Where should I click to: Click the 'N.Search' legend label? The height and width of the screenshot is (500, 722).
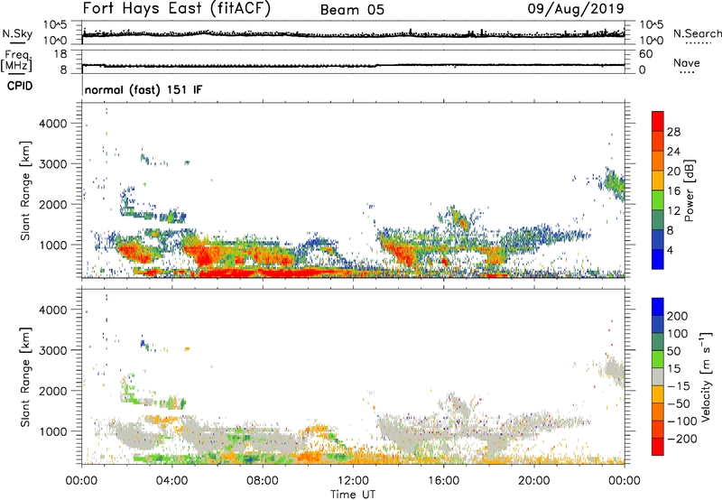tap(697, 33)
